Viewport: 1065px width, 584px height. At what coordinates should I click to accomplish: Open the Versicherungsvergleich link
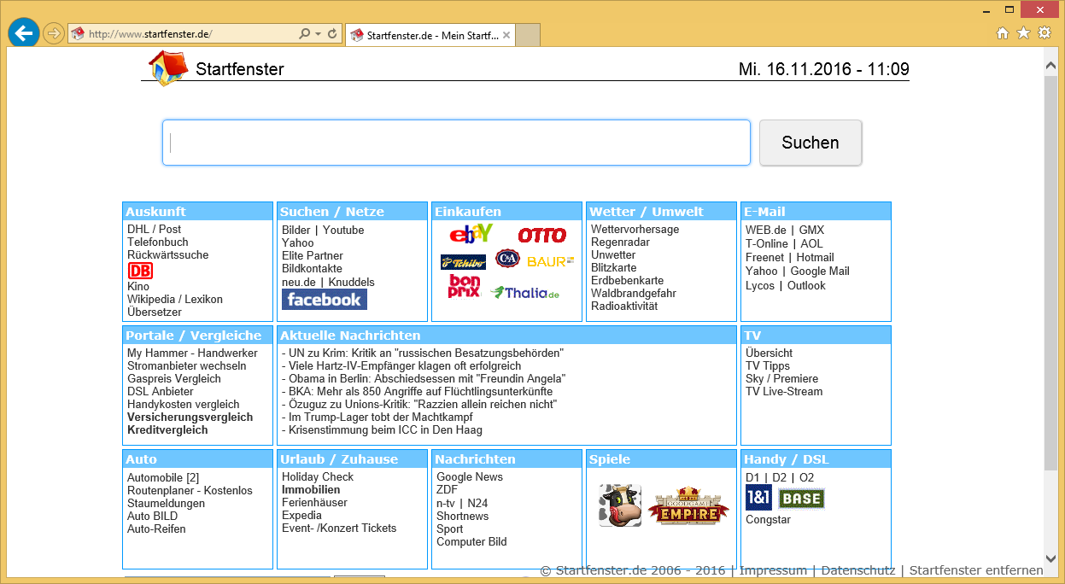[x=190, y=417]
